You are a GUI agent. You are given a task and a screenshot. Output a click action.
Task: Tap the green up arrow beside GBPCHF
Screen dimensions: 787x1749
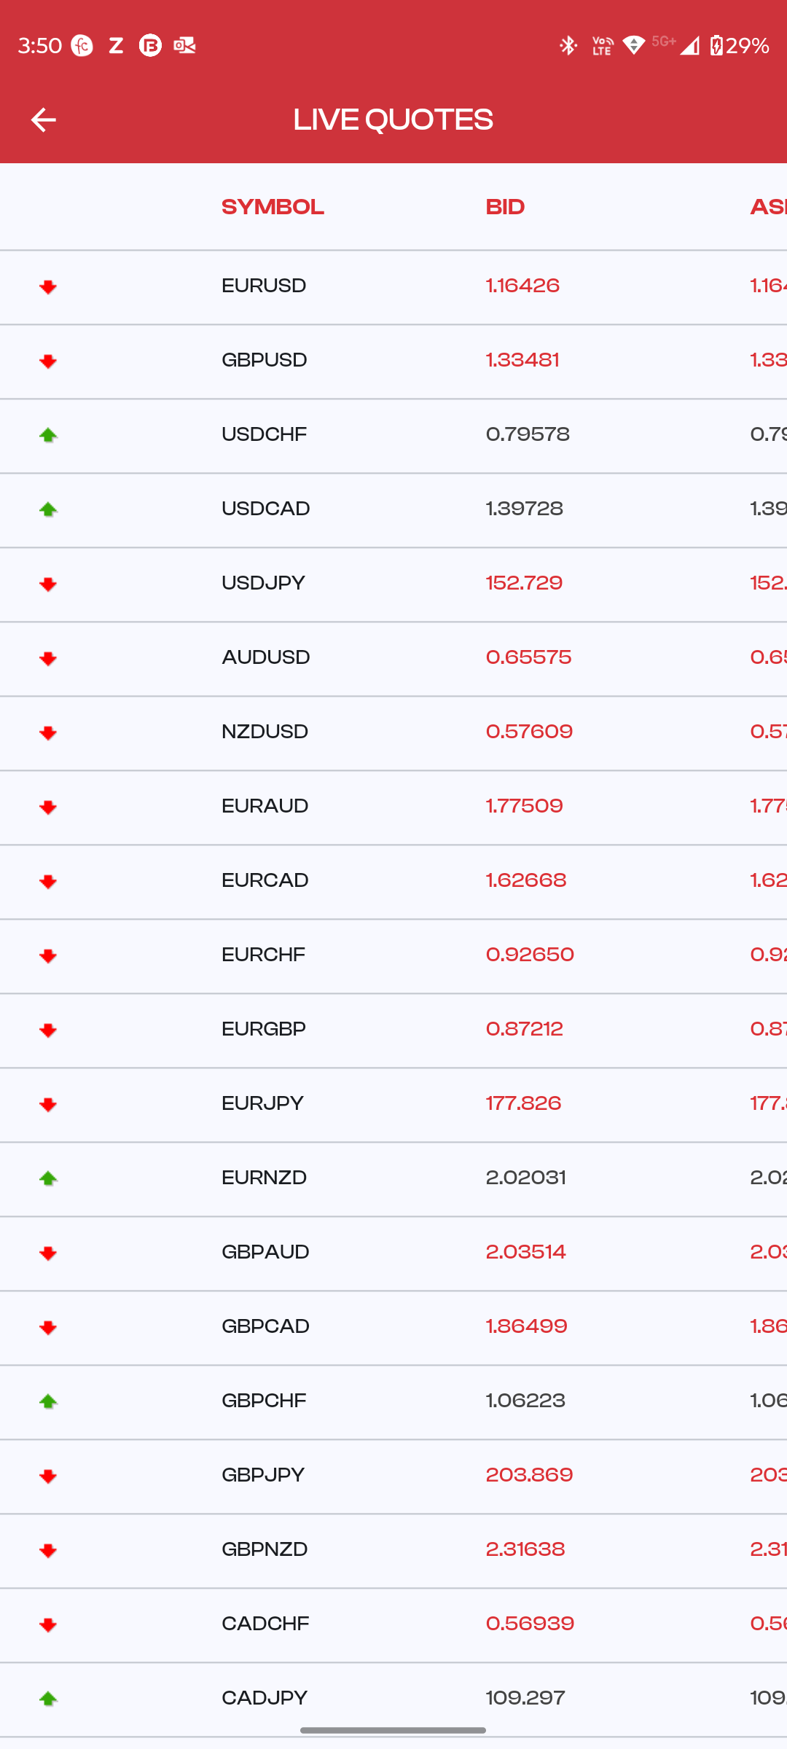[48, 1401]
